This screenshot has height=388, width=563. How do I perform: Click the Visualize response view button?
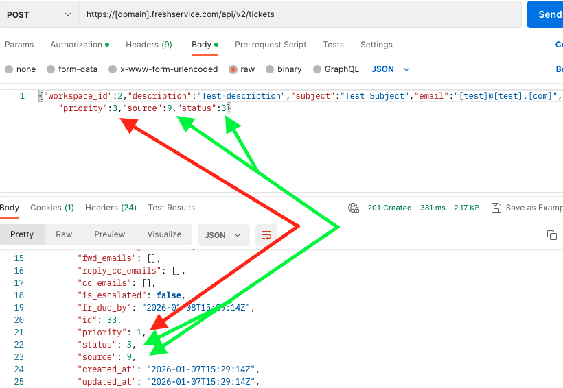(x=163, y=234)
